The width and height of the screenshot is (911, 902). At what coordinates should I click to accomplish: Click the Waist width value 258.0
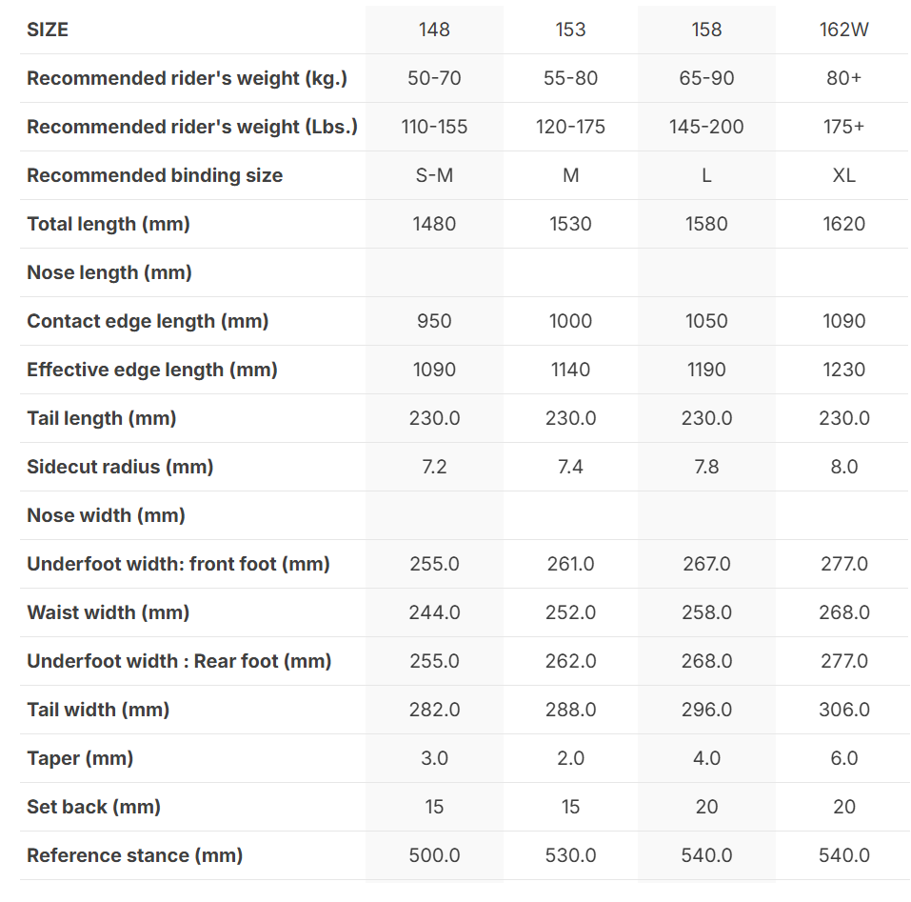(706, 612)
